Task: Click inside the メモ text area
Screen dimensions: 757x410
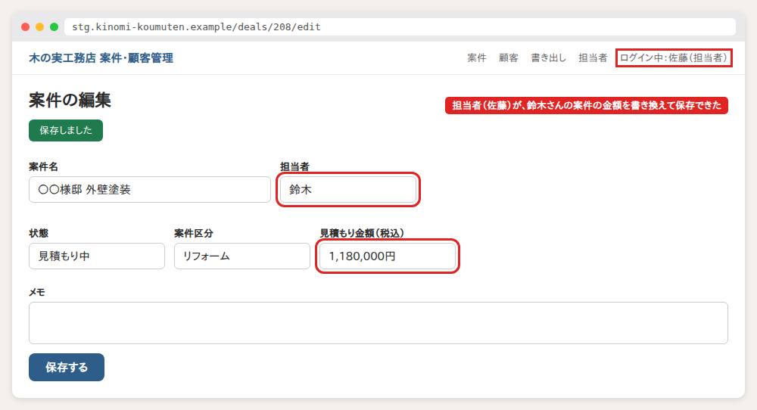Action: [378, 323]
